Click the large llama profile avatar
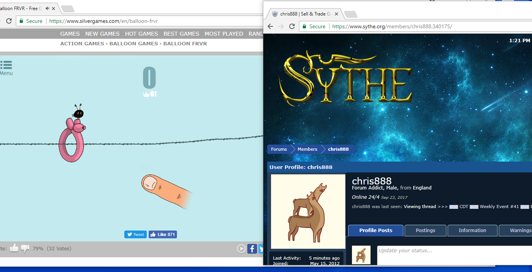This screenshot has height=272, width=532. click(308, 212)
